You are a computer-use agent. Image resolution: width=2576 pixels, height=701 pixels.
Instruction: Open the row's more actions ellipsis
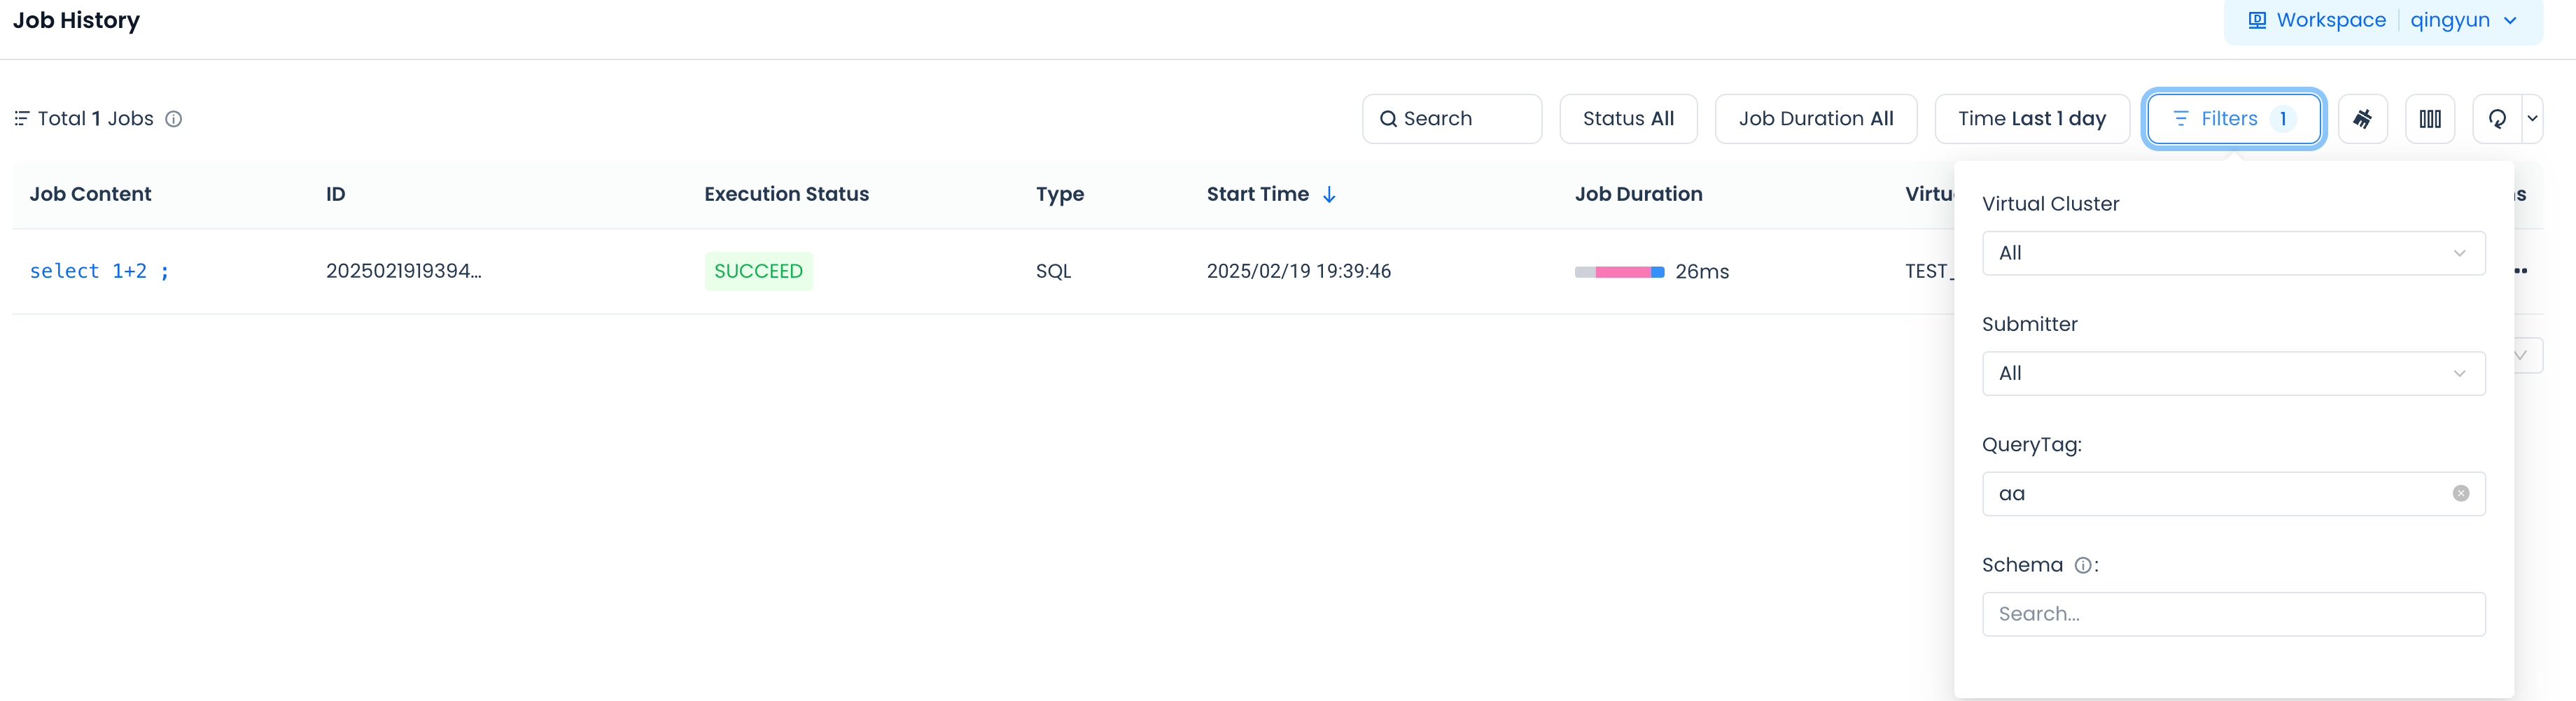[x=2521, y=271]
